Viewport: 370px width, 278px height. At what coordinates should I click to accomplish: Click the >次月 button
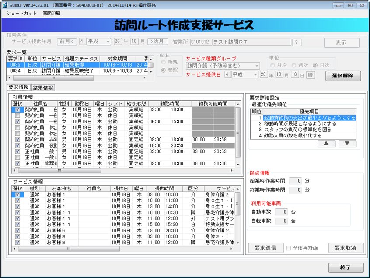157,42
